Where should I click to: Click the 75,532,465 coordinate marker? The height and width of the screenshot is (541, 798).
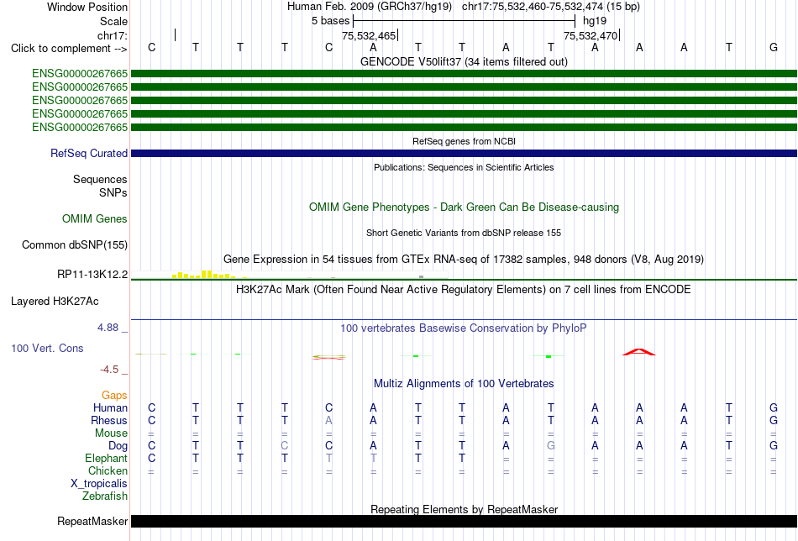[x=369, y=35]
